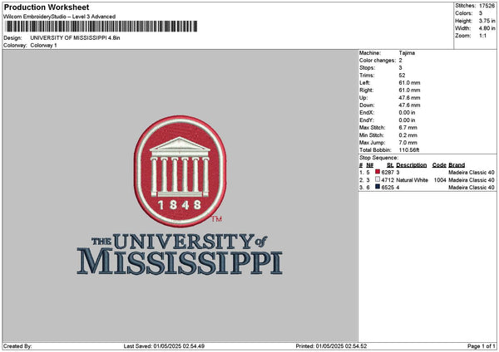Click the Stitches value 17526
This screenshot has height=352, width=499.
coord(487,6)
